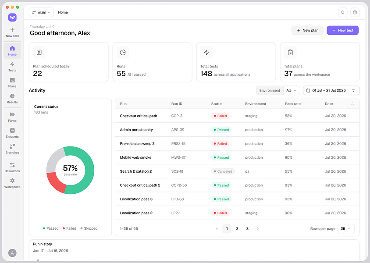The width and height of the screenshot is (370, 263).
Task: Open Snippets in the sidebar
Action: point(12,133)
